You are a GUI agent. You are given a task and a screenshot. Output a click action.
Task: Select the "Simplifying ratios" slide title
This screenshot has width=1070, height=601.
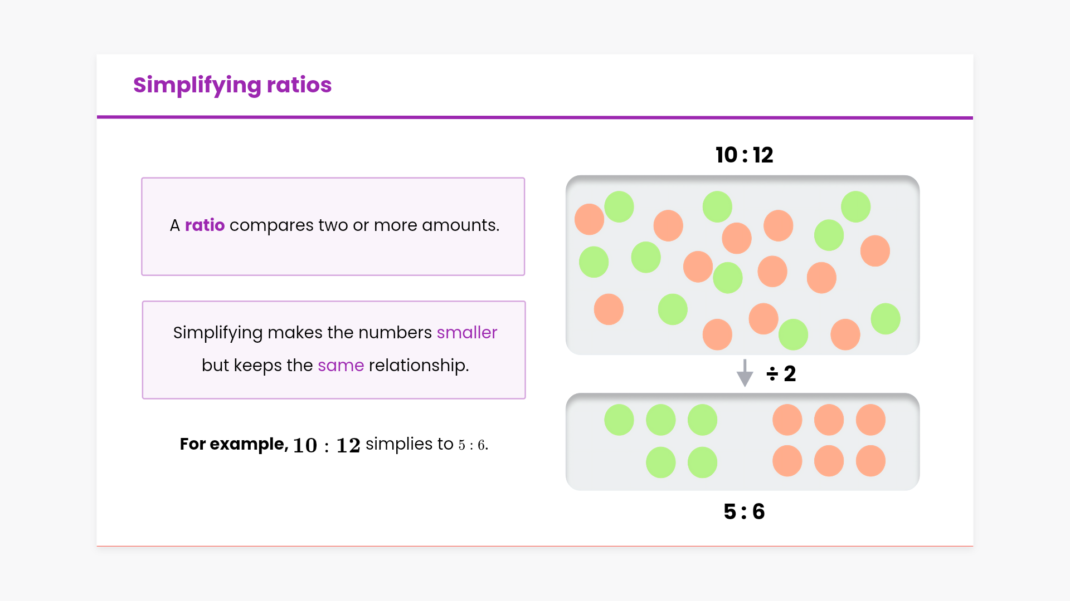click(x=232, y=85)
